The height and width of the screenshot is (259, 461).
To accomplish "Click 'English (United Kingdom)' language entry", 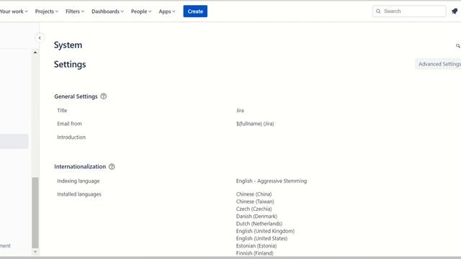I will (x=265, y=231).
